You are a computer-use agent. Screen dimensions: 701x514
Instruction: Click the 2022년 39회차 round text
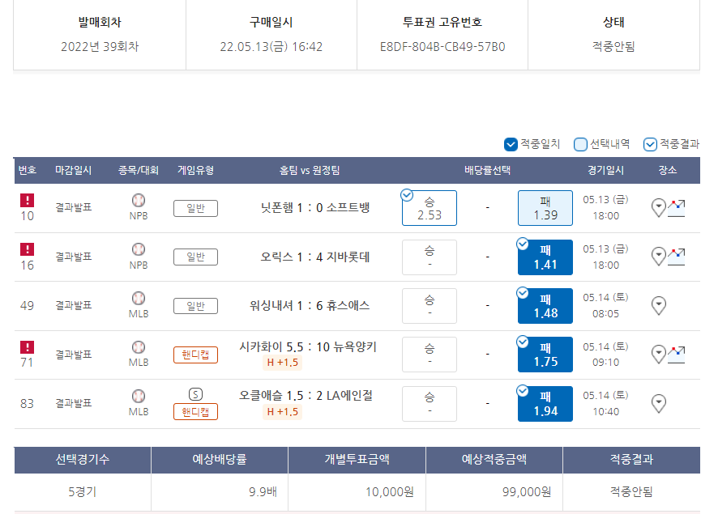(100, 47)
